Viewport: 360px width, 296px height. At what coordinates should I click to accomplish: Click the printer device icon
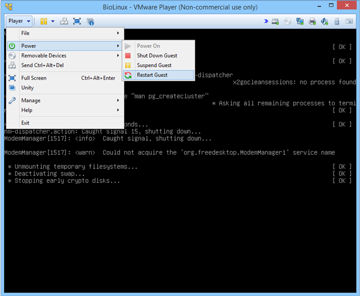[x=312, y=22]
